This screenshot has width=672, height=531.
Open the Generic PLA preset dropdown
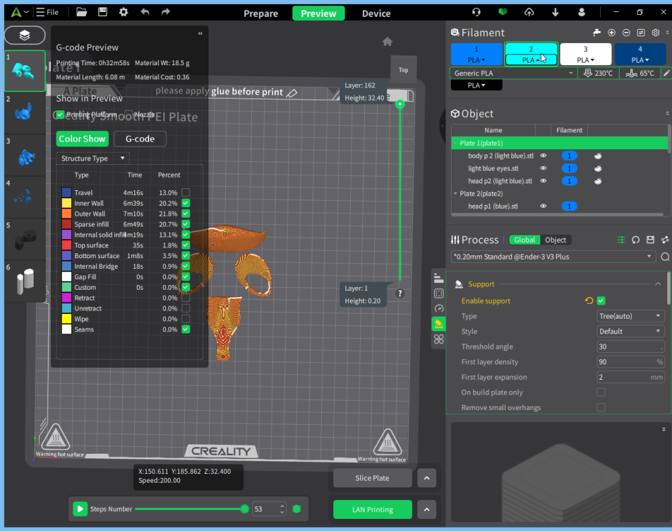513,73
